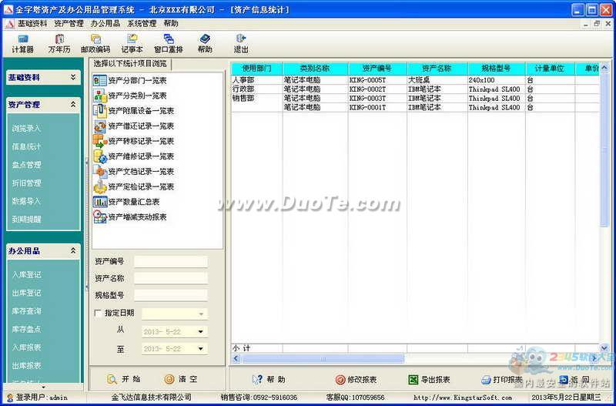Screen dimensions: 616x406
Task: Open 信息统计 in the sidebar
Action: click(x=26, y=146)
